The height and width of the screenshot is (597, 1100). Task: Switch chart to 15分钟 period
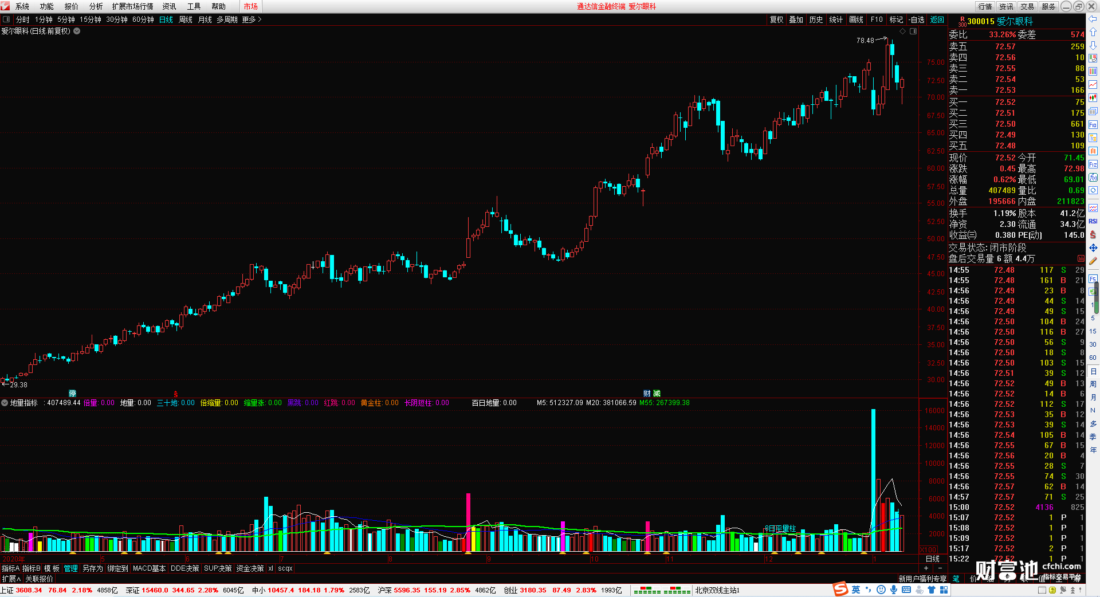pyautogui.click(x=91, y=19)
